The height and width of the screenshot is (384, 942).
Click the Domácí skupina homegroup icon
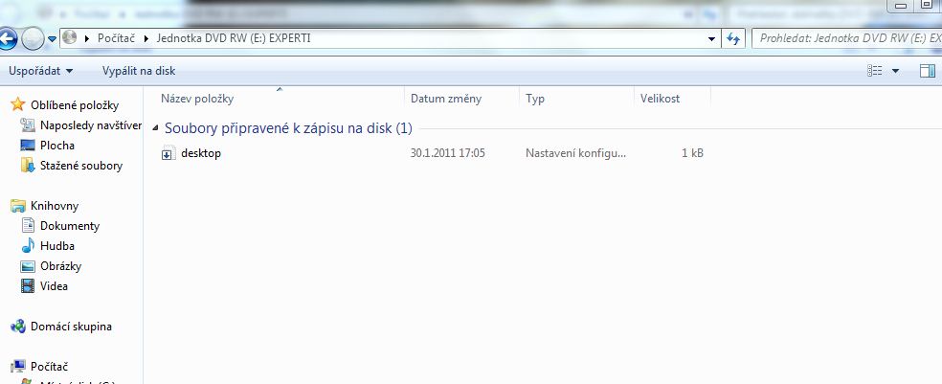click(x=18, y=327)
